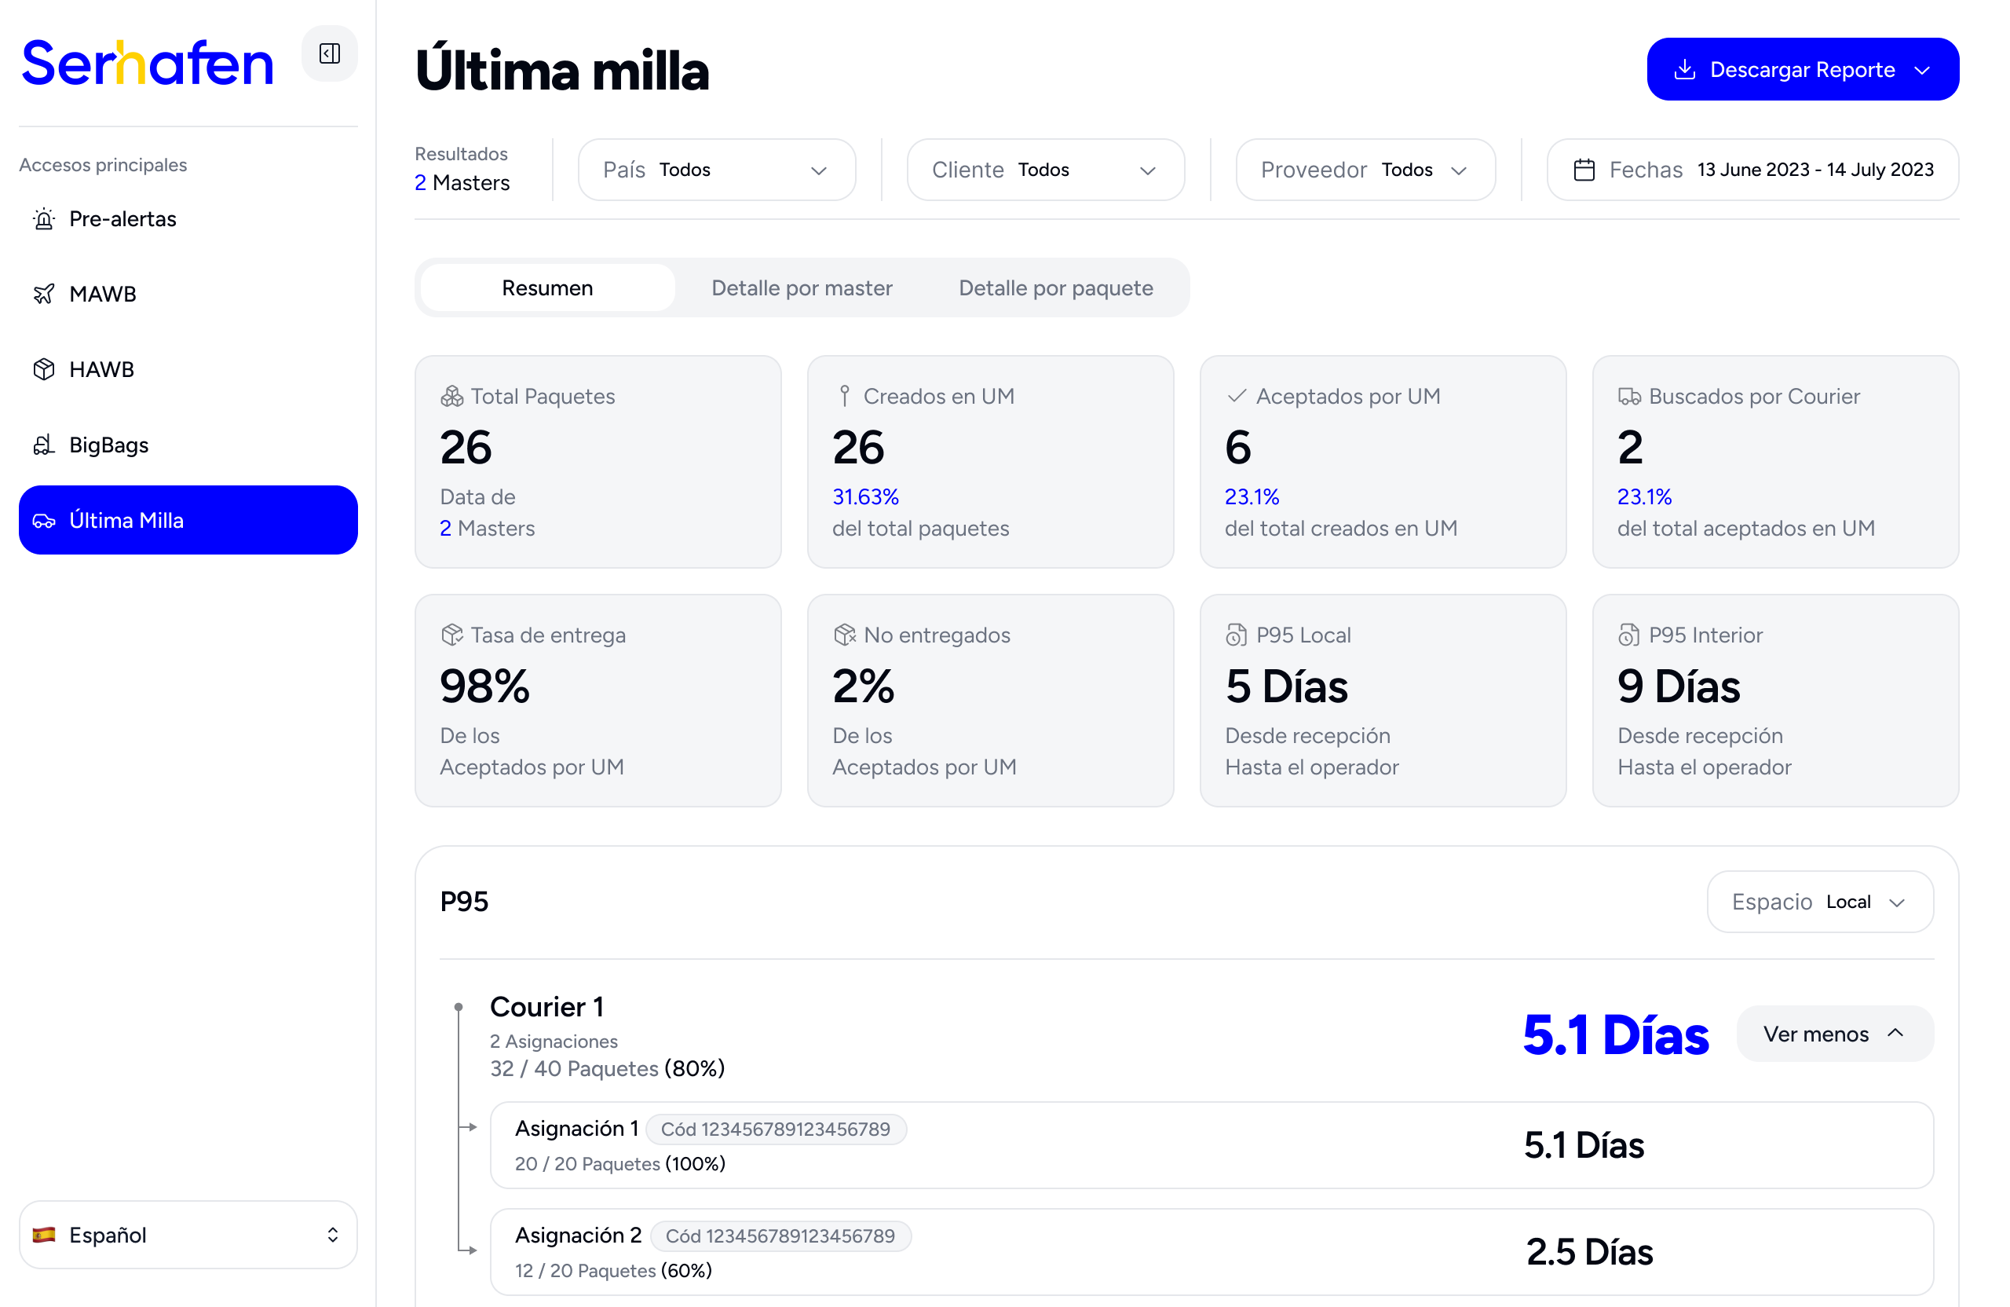The image size is (2010, 1307).
Task: Select the Asignación 2 row
Action: pyautogui.click(x=1211, y=1251)
